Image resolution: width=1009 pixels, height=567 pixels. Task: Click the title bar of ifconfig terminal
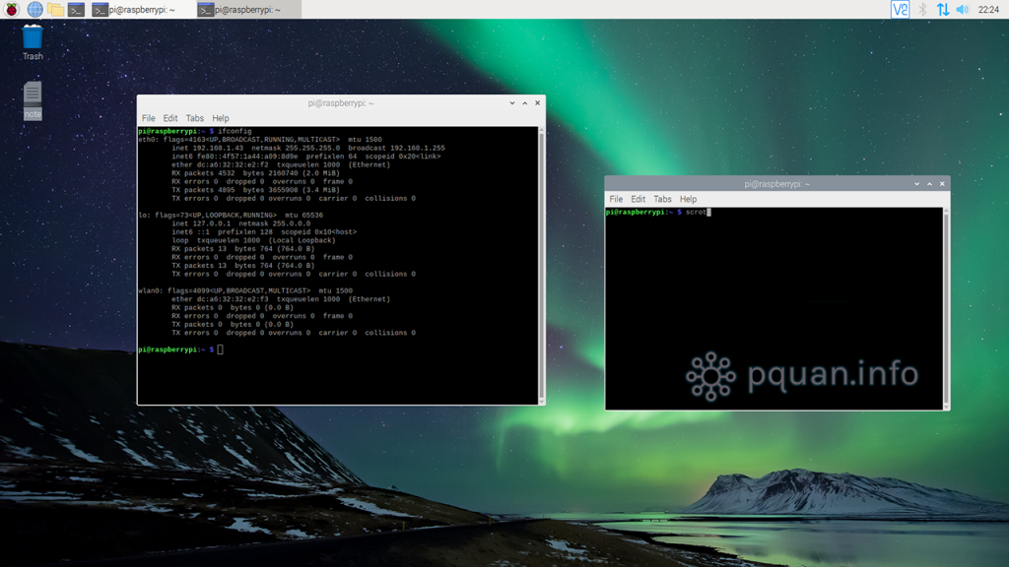point(340,102)
